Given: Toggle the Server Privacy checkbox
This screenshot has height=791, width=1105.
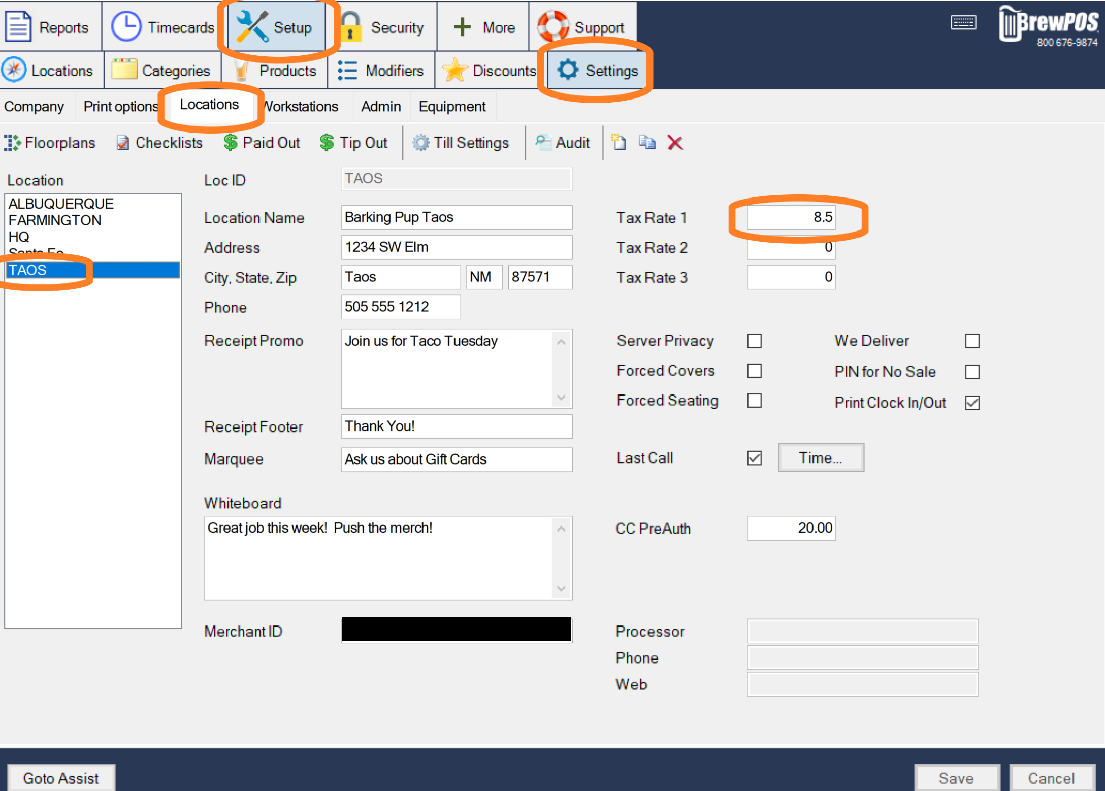Looking at the screenshot, I should pyautogui.click(x=755, y=341).
